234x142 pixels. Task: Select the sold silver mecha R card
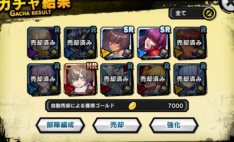tap(117, 80)
